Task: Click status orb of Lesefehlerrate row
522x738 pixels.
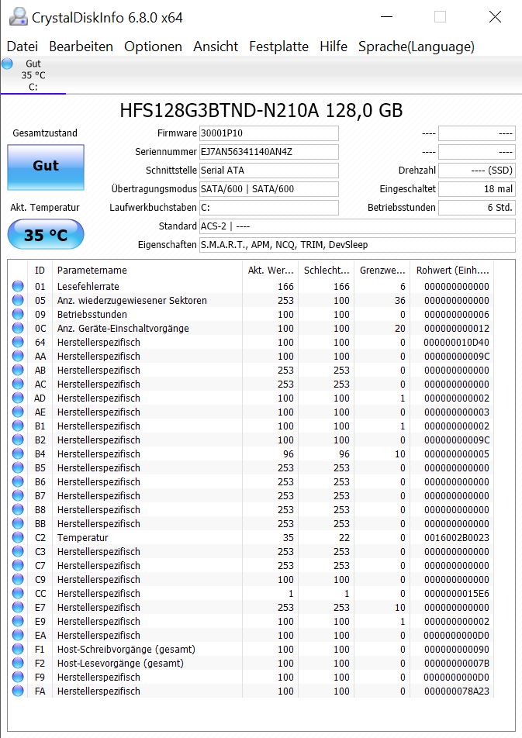Action: (x=18, y=286)
